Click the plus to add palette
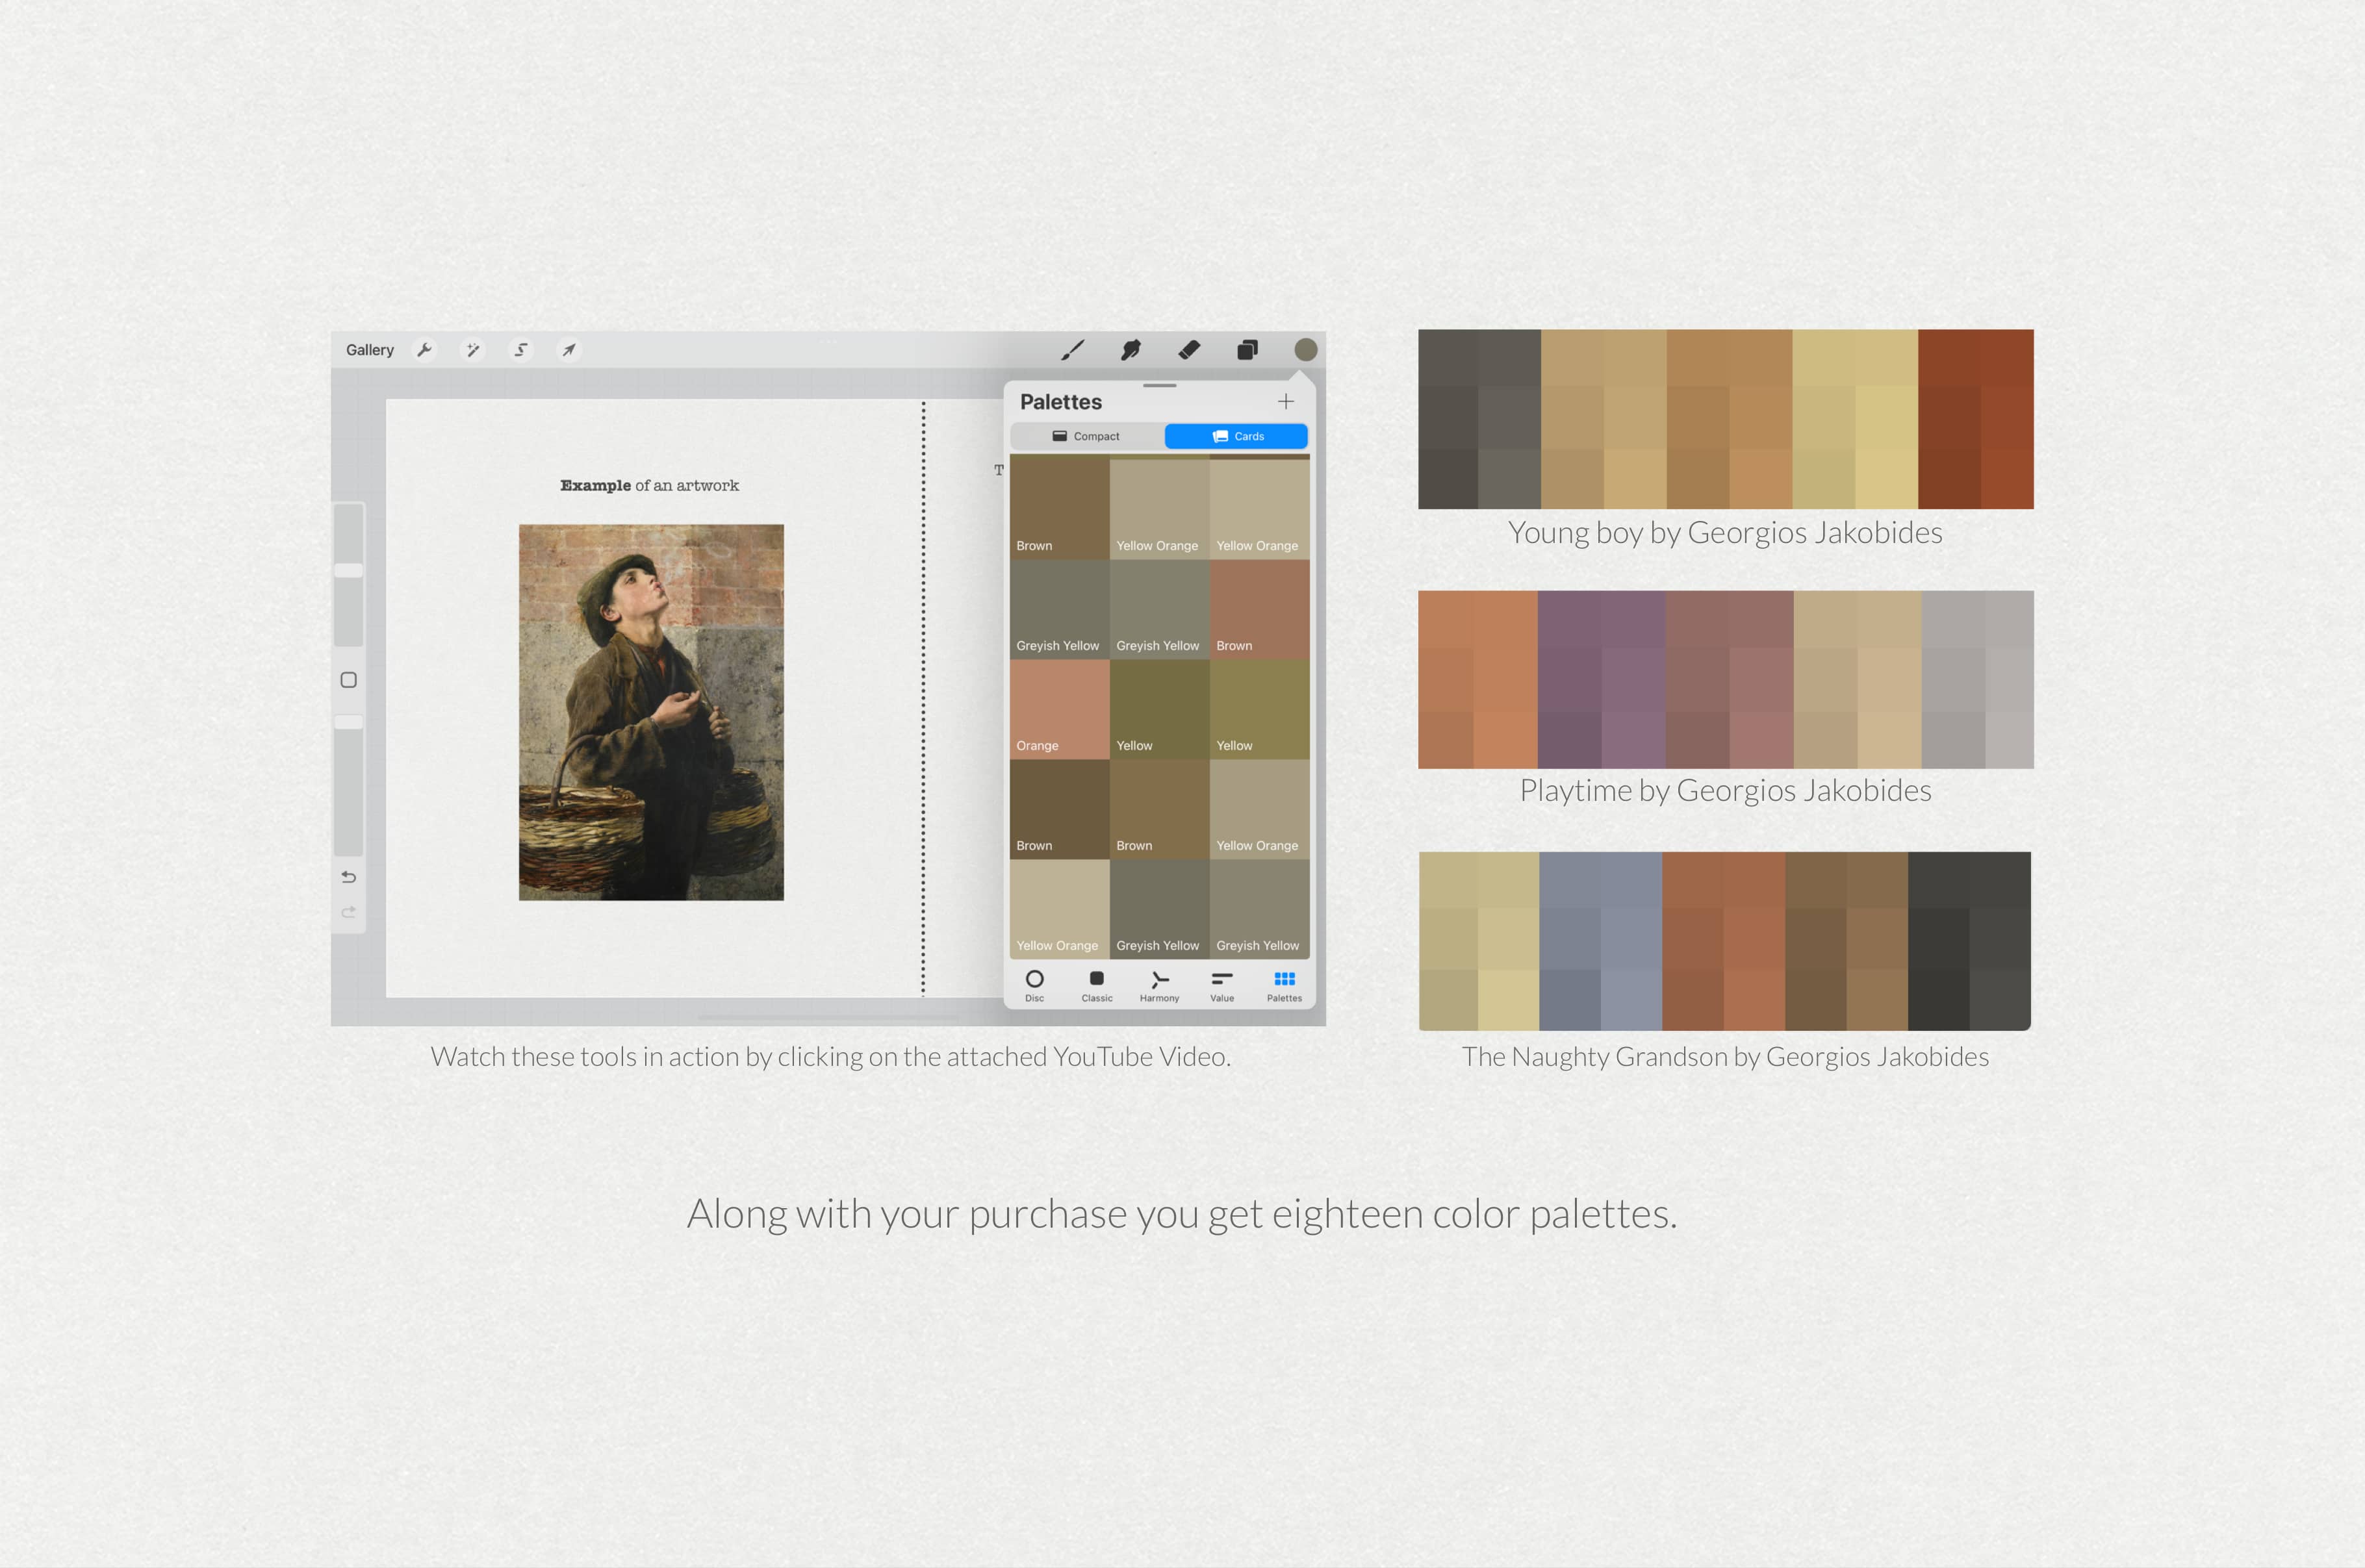Screen dimensions: 2365x1568 [x=1286, y=402]
